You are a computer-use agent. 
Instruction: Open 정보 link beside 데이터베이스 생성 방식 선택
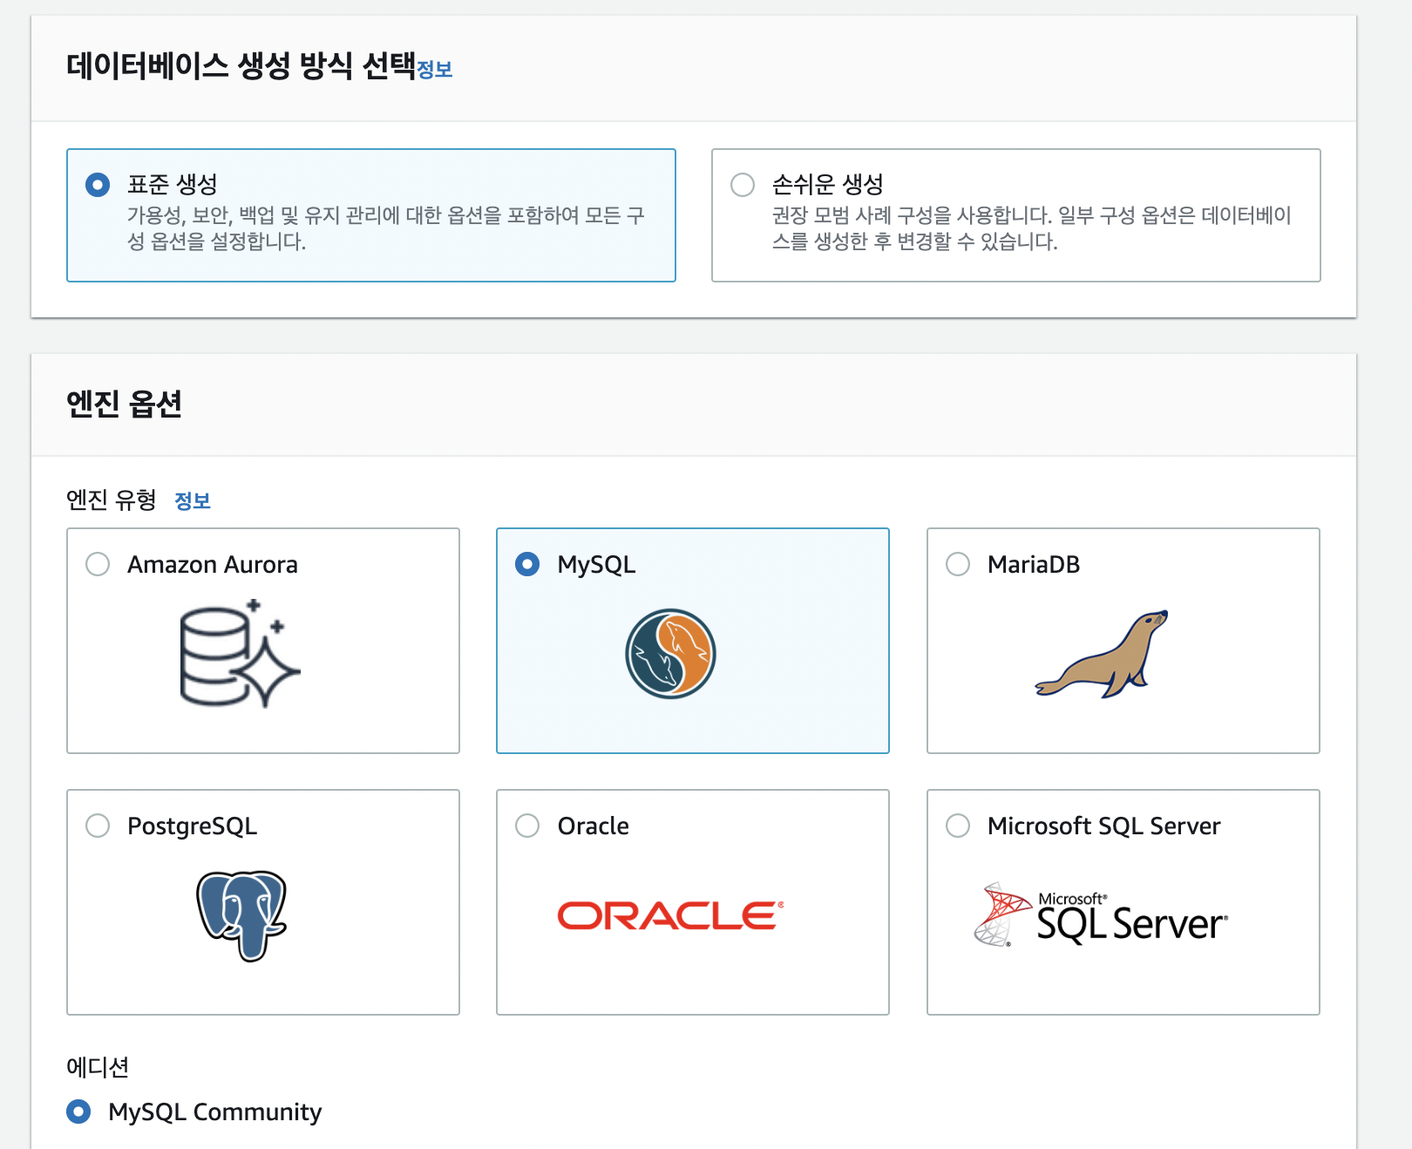(x=435, y=70)
